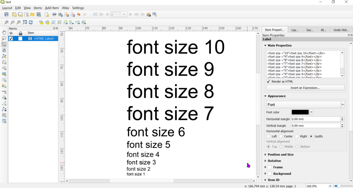Add an attribute table item
The width and height of the screenshot is (353, 188).
pyautogui.click(x=4, y=121)
